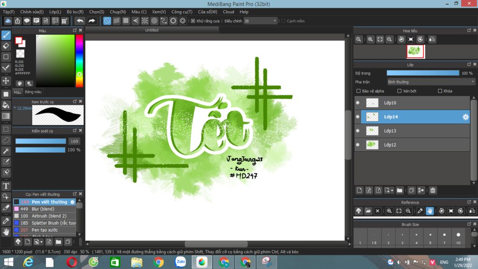
Task: Select the Move tool
Action: point(6,81)
